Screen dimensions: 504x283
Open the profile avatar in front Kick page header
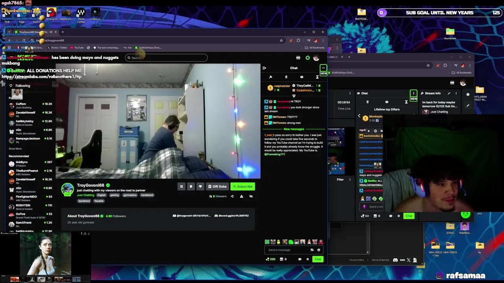point(316,58)
